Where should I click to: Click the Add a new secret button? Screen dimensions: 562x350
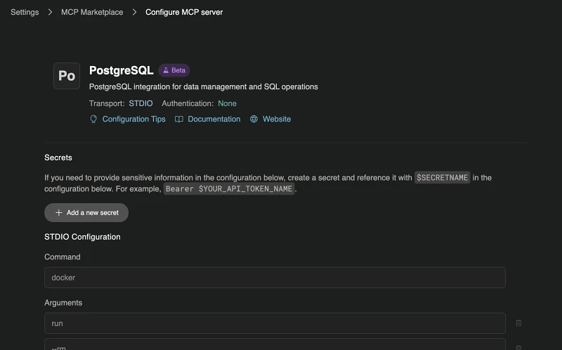pyautogui.click(x=86, y=213)
